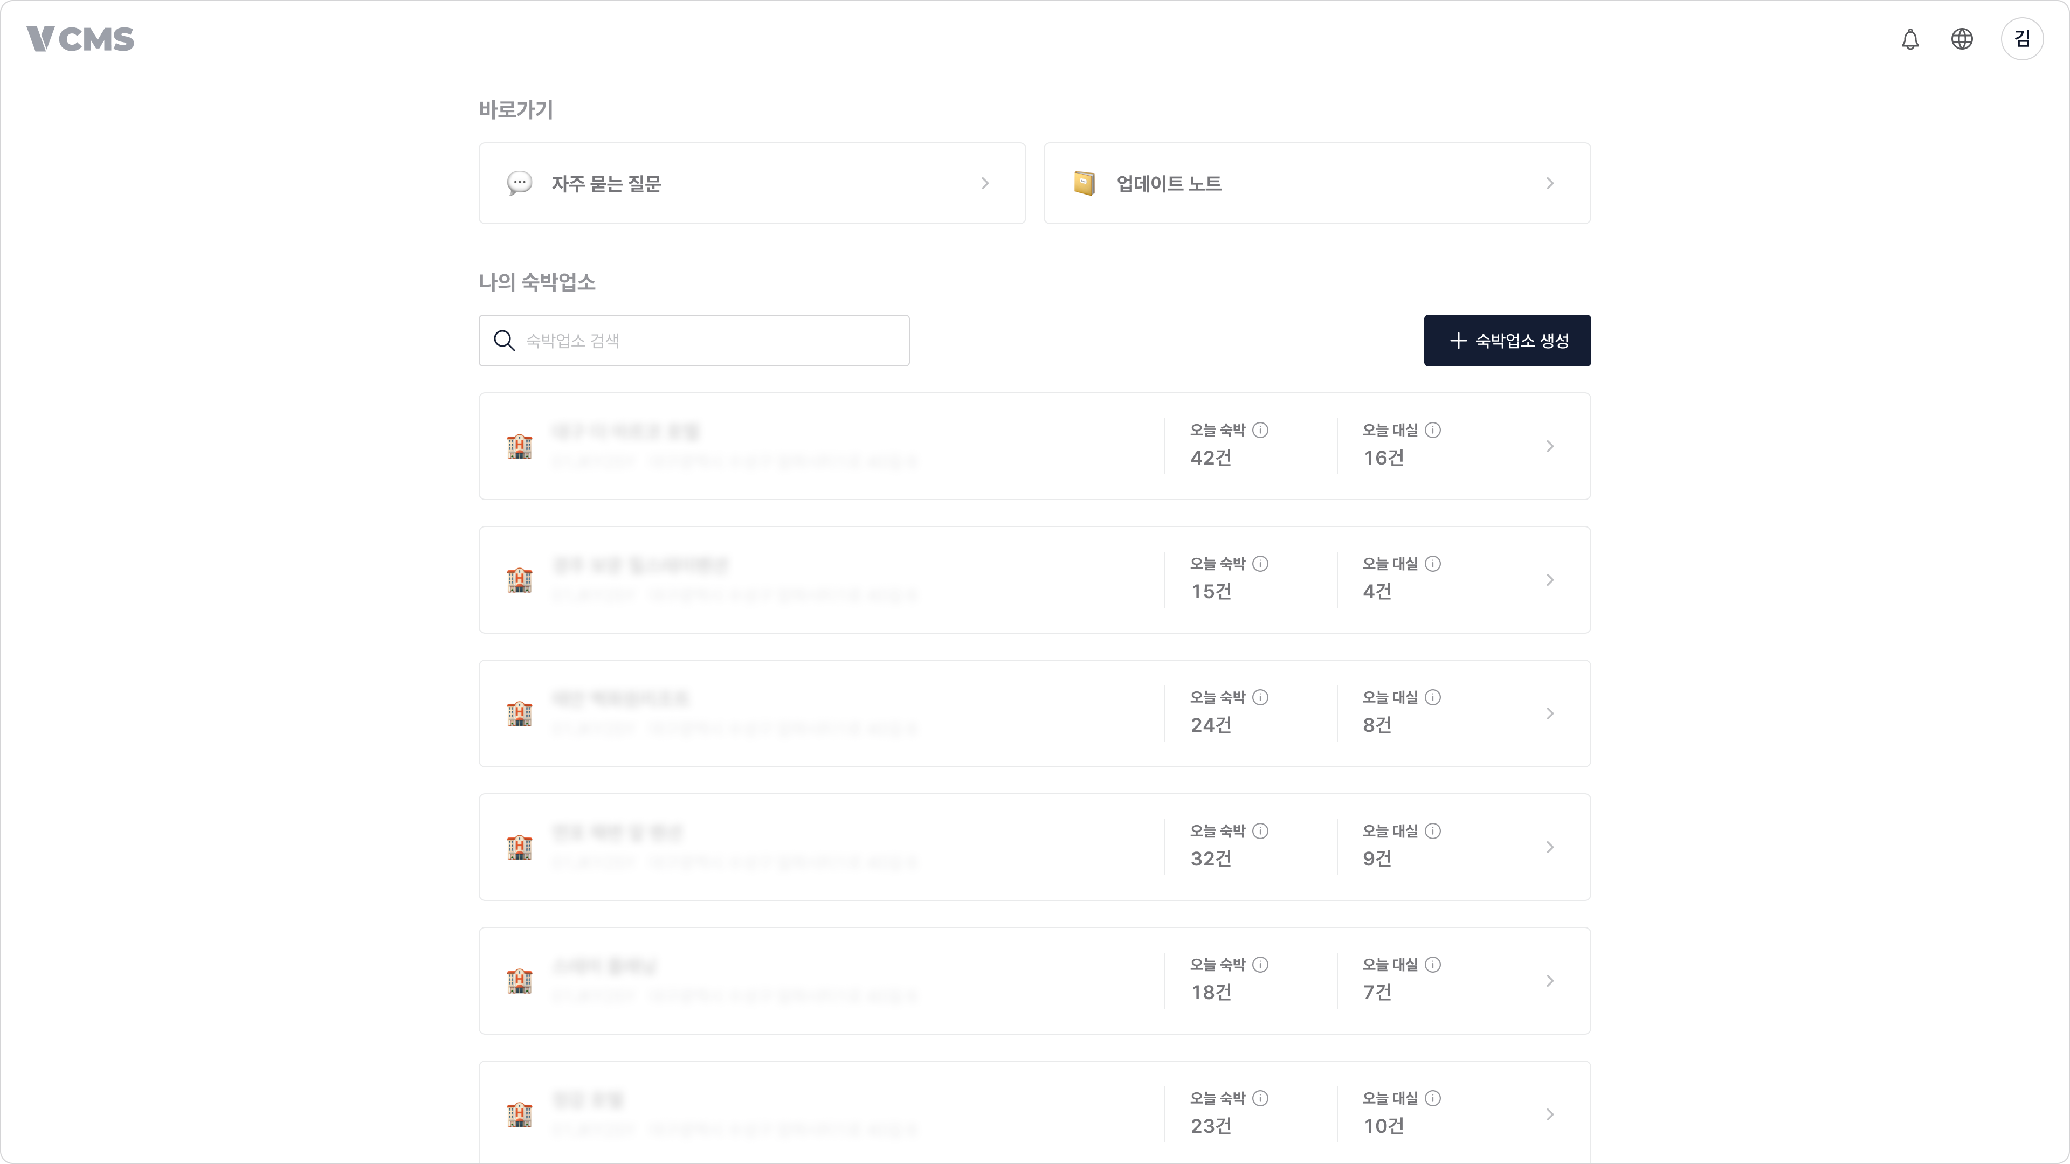Open 자주 묻는 질문 shortcut
This screenshot has height=1164, width=2070.
(751, 183)
